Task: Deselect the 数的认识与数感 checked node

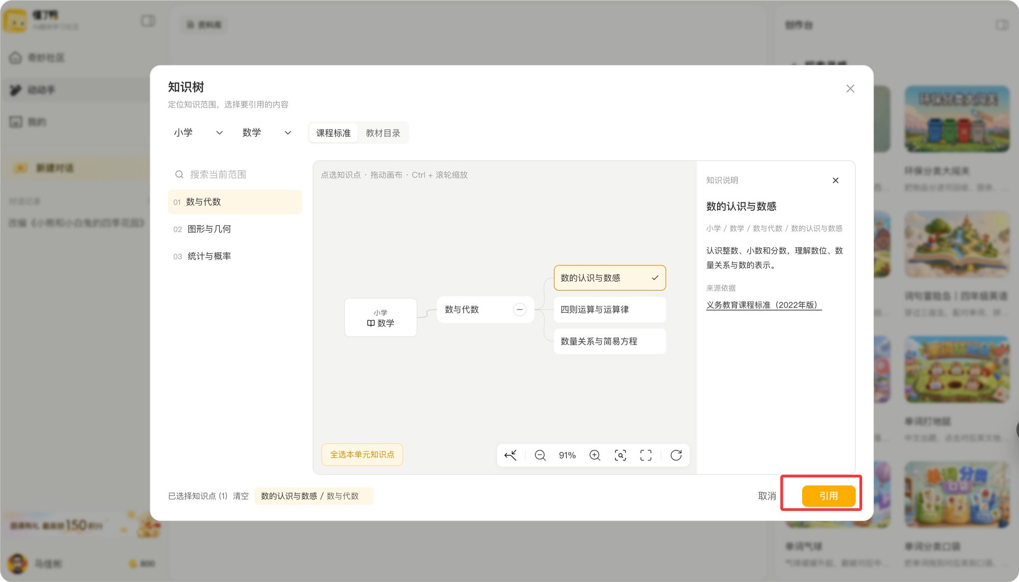Action: [x=610, y=278]
